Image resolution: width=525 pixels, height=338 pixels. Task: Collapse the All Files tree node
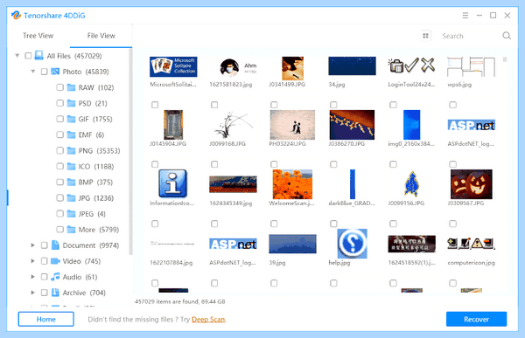[17, 56]
